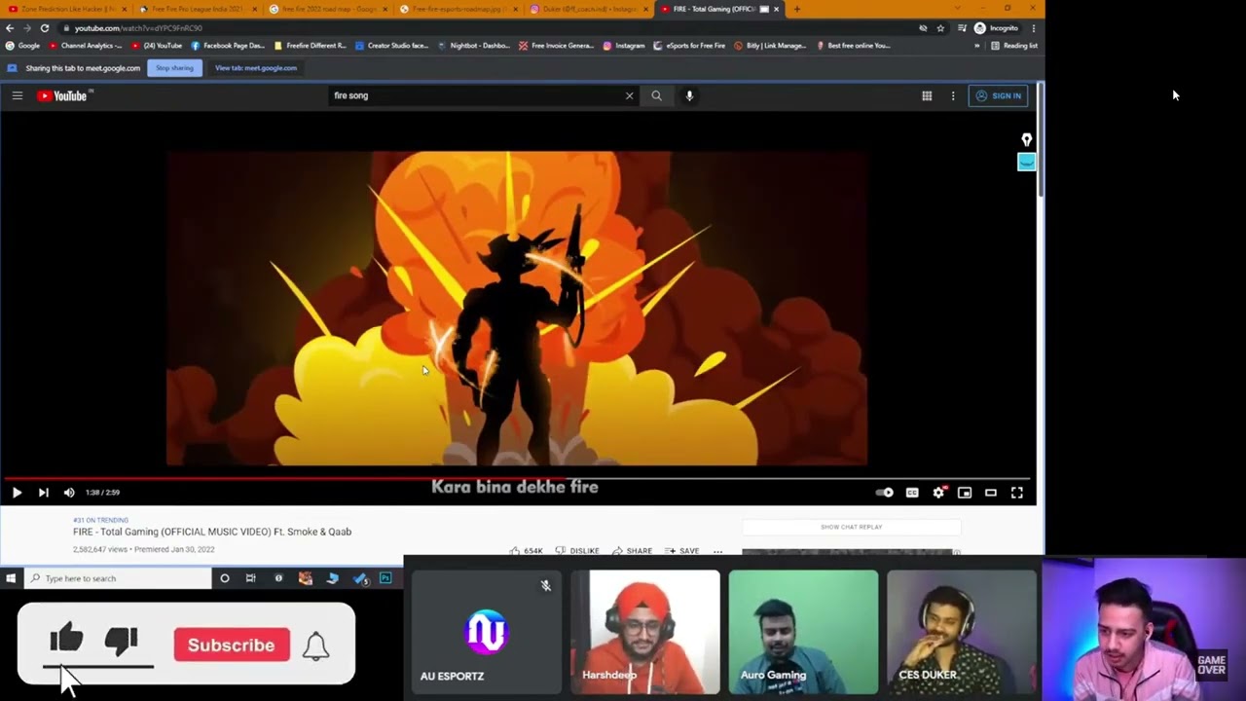The width and height of the screenshot is (1246, 701).
Task: Open more actions beside Save
Action: coord(717,551)
